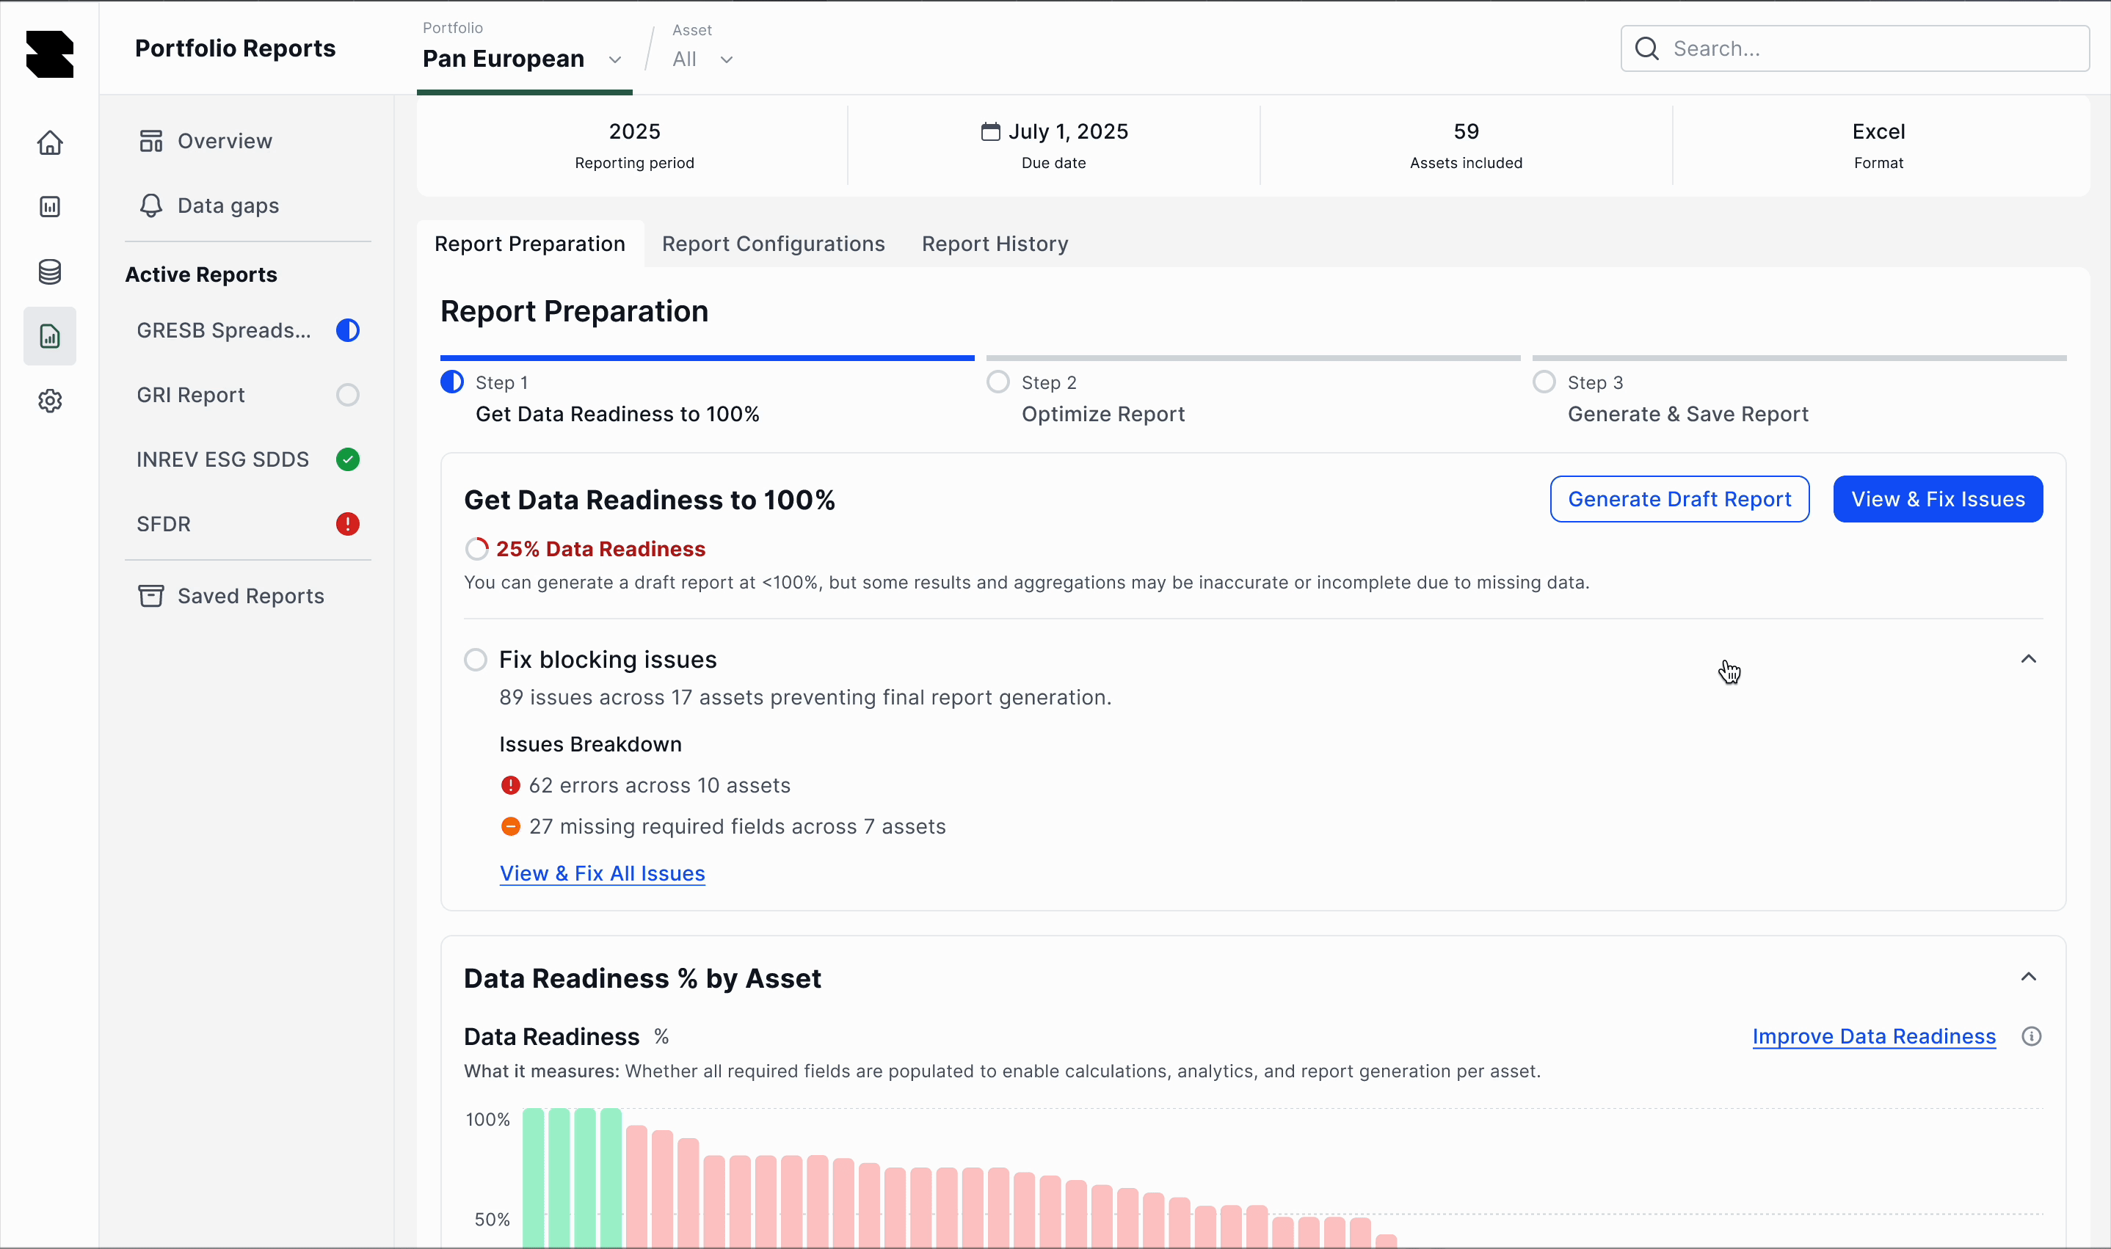Follow the View & Fix All Issues link
Viewport: 2111px width, 1249px height.
pos(603,873)
